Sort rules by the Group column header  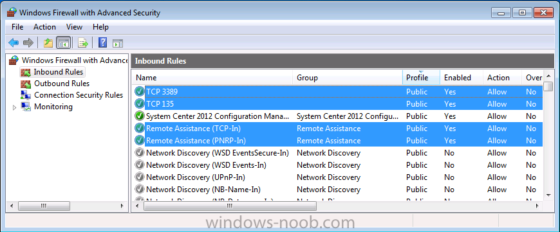(x=348, y=78)
